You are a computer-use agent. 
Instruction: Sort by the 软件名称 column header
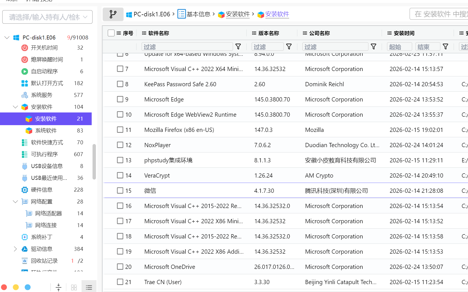(x=159, y=33)
